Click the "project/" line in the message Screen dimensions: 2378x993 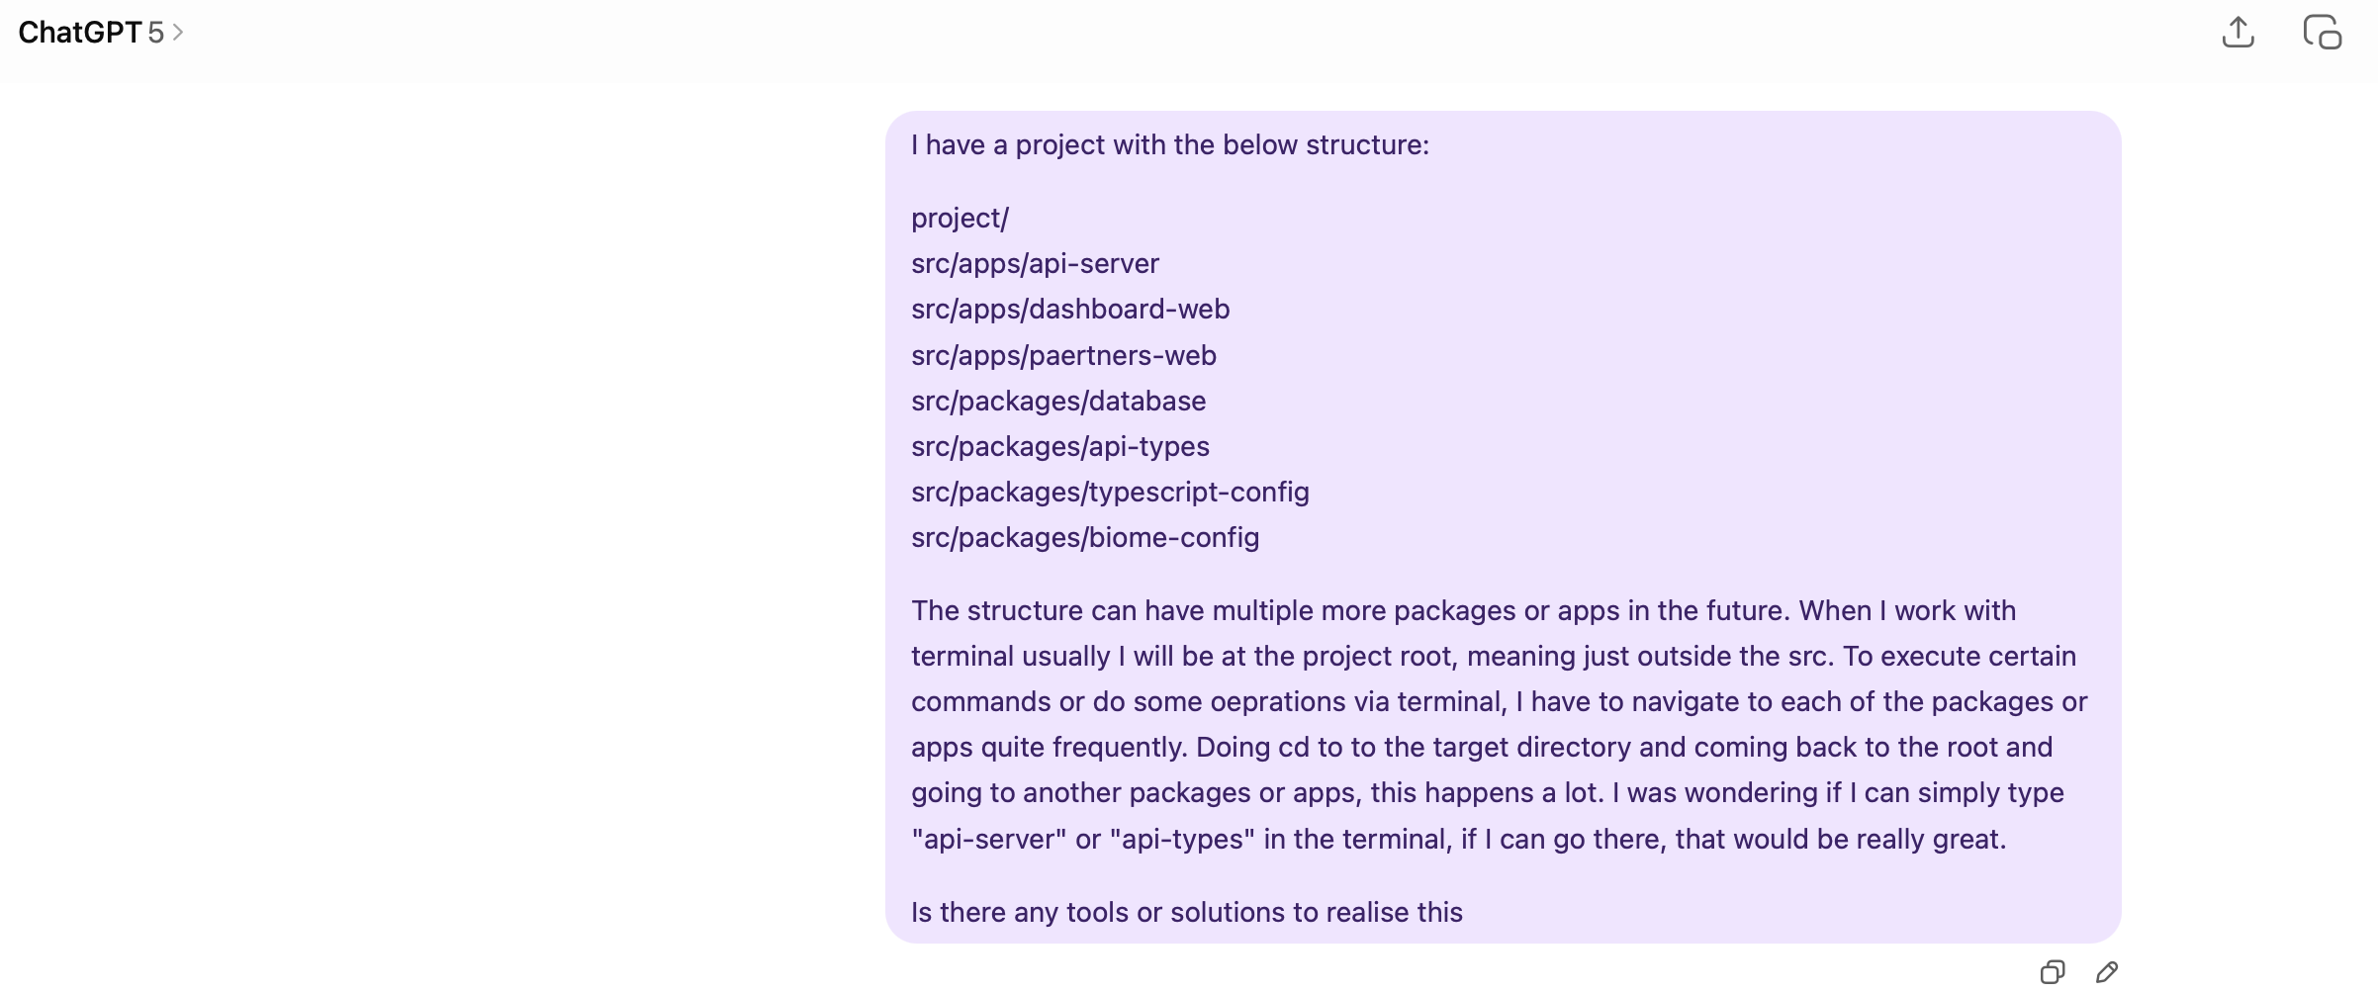tap(960, 219)
